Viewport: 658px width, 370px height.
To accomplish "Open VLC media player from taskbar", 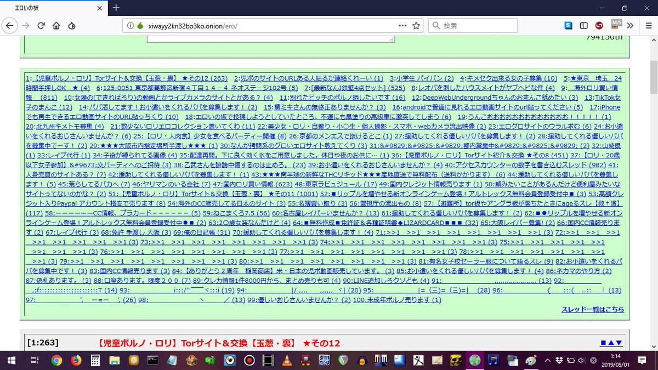I will (x=287, y=360).
